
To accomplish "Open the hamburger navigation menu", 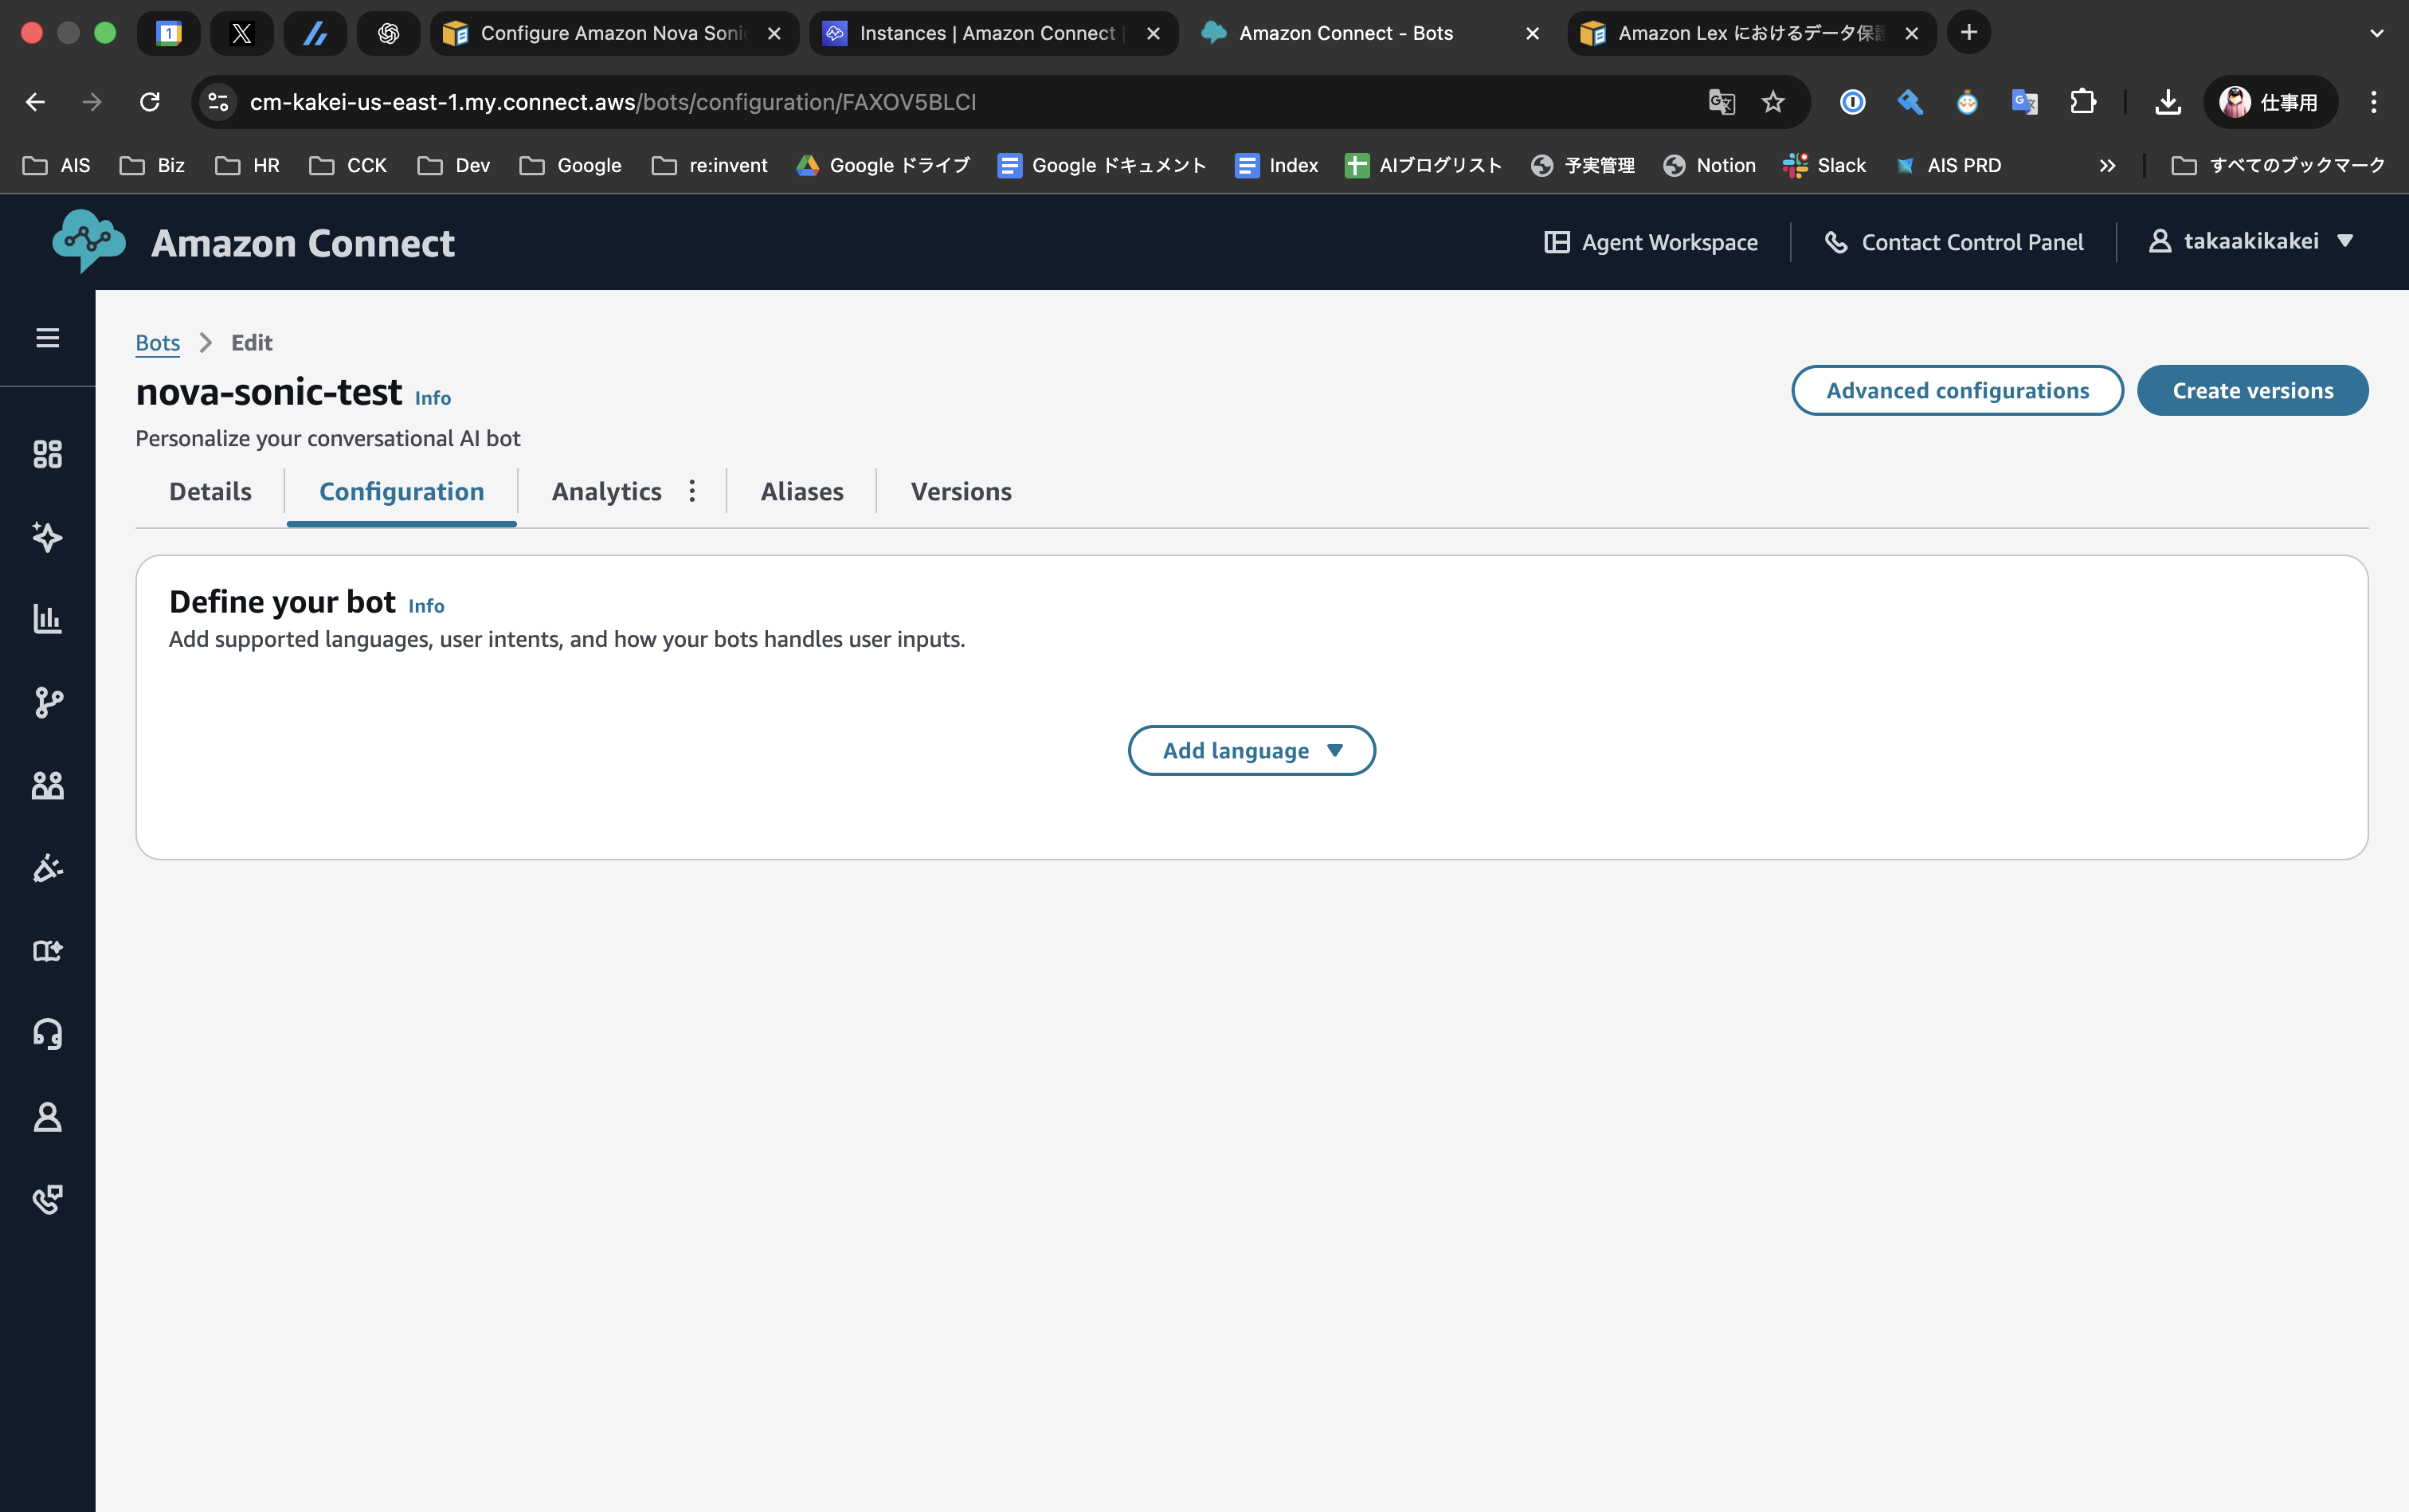I will point(47,338).
